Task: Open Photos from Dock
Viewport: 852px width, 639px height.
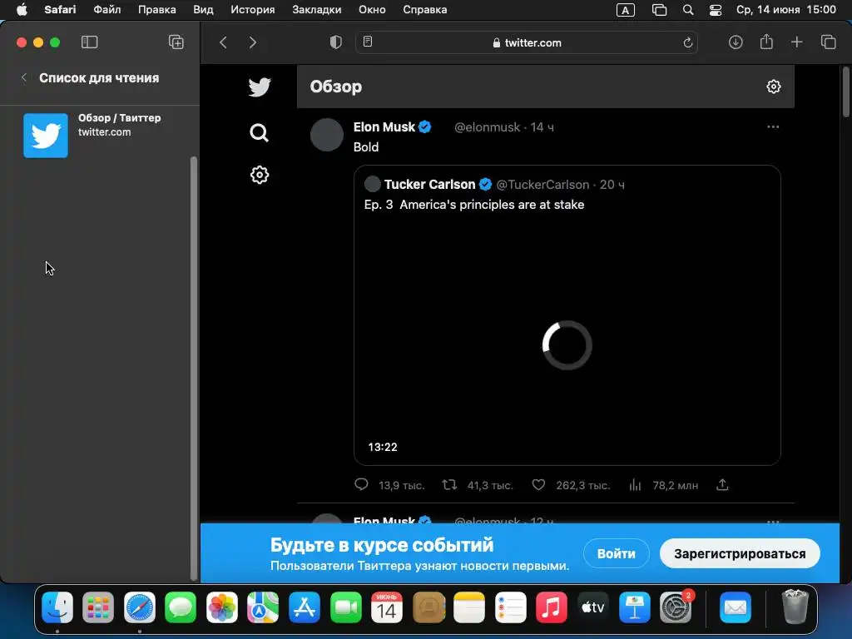Action: (221, 607)
